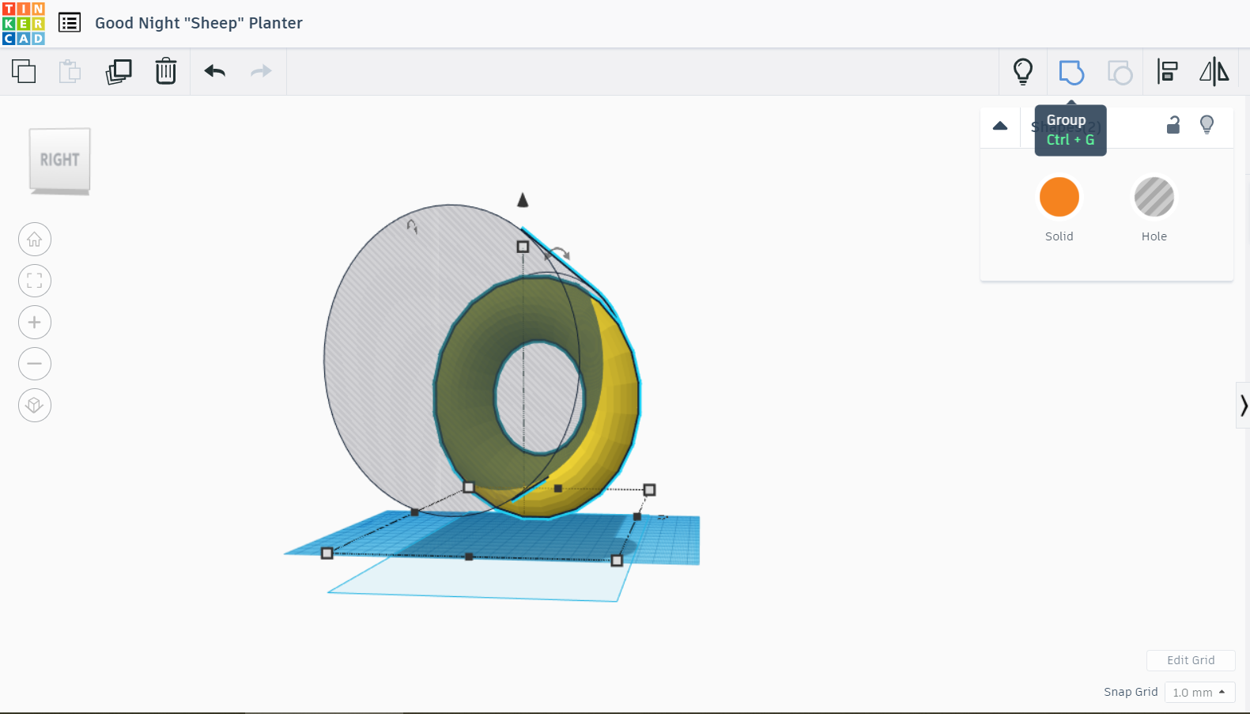The width and height of the screenshot is (1250, 714).
Task: Open the Snap Grid 1.0 mm dropdown
Action: pyautogui.click(x=1199, y=692)
